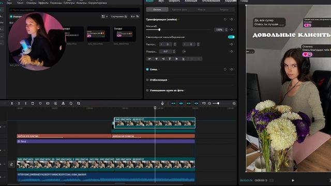Click the third teal pill icon
Viewport: 331px width, 186px height.
pos(188,103)
